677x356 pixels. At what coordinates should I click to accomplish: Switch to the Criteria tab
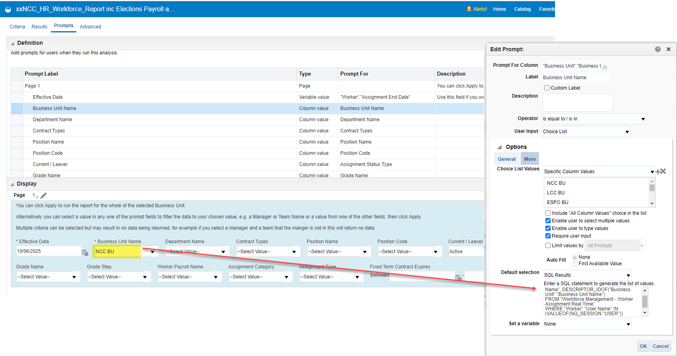click(17, 27)
